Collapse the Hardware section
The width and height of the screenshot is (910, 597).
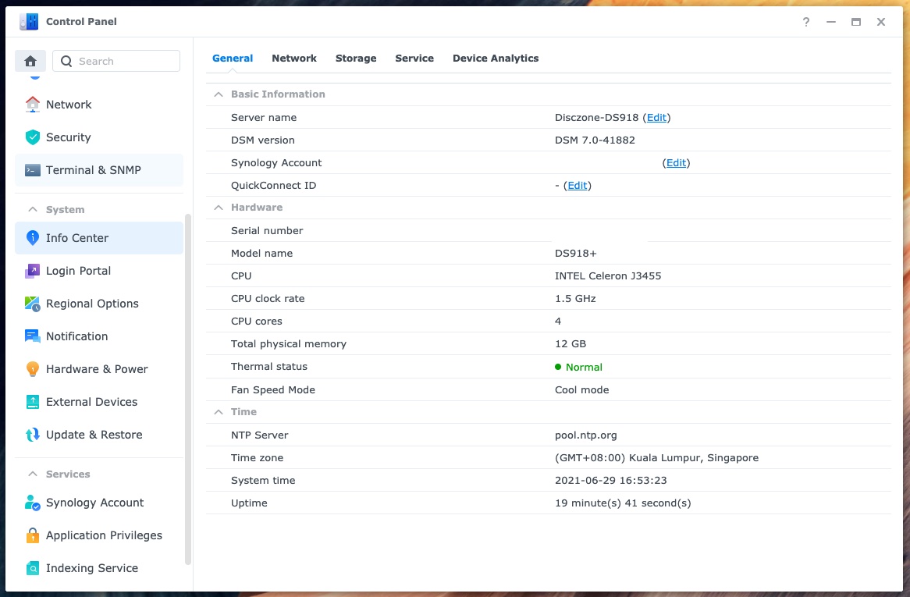pyautogui.click(x=219, y=207)
